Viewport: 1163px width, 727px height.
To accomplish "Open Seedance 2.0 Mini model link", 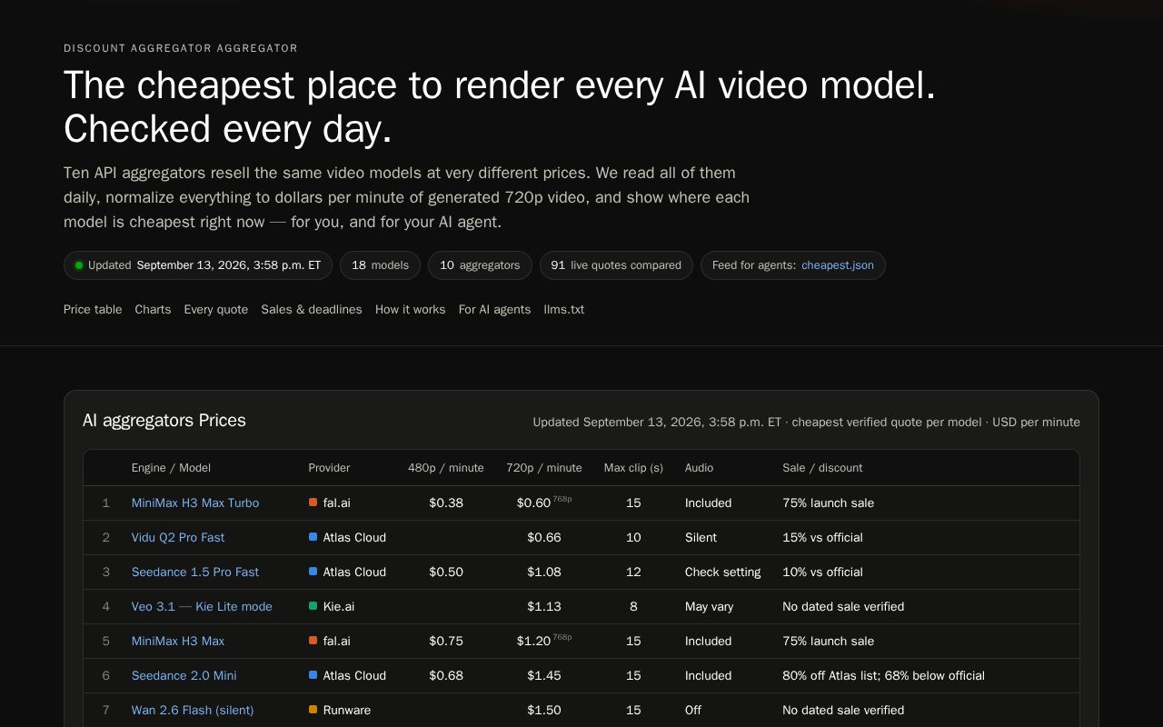I will point(184,675).
